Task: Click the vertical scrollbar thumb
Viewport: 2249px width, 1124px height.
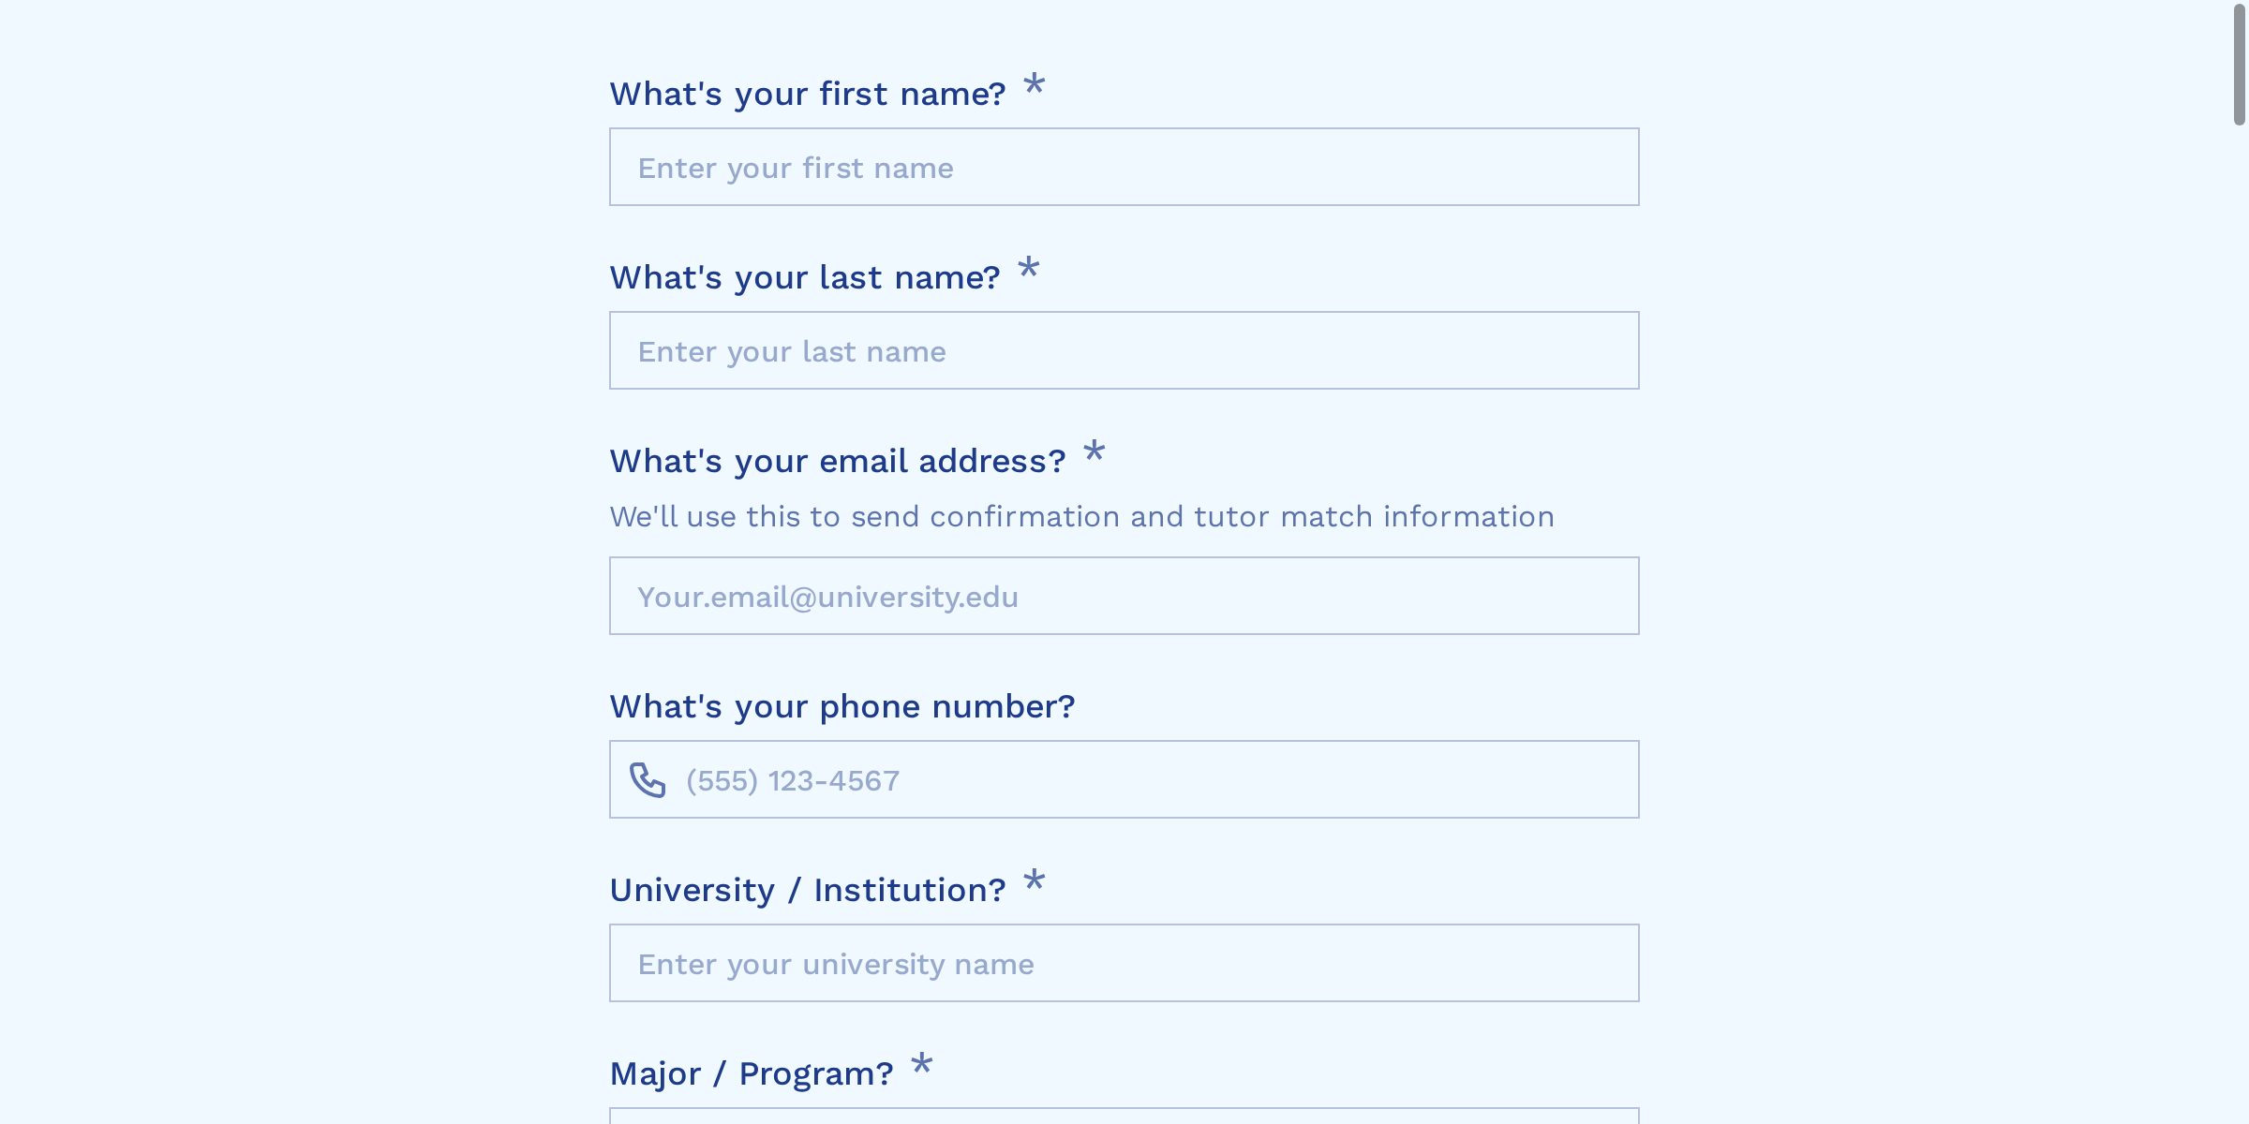Action: point(2239,66)
